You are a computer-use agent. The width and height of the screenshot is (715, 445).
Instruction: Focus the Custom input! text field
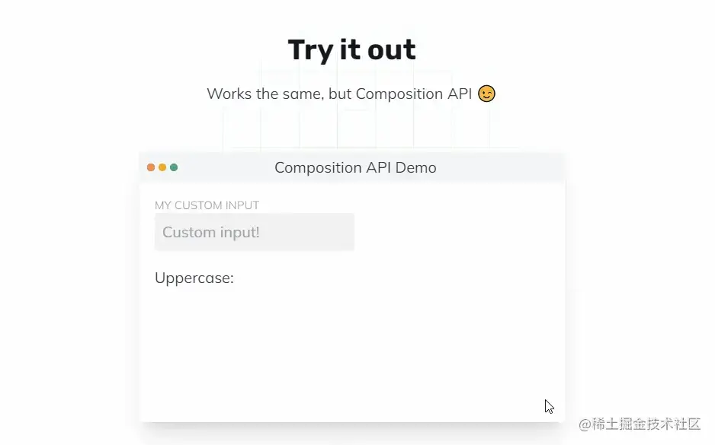click(x=255, y=232)
